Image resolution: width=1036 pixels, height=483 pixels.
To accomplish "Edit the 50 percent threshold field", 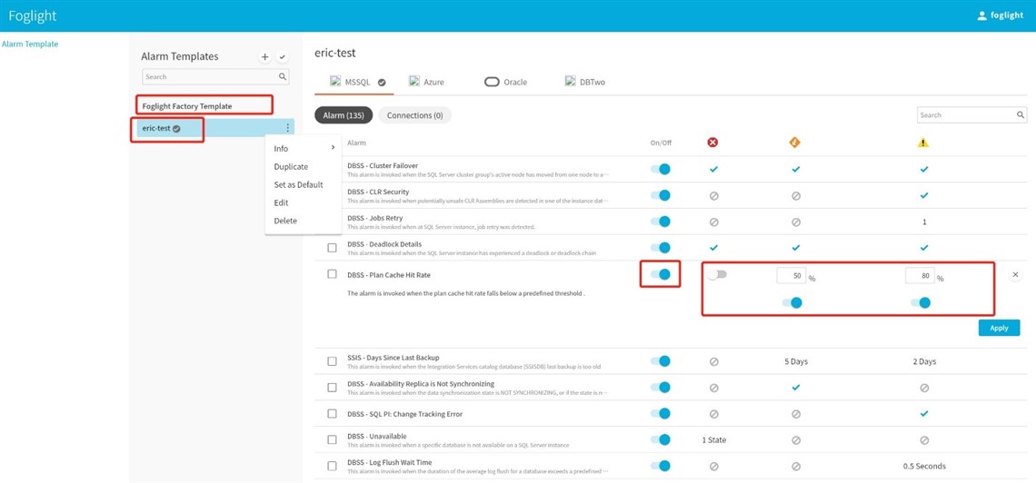I will 792,276.
